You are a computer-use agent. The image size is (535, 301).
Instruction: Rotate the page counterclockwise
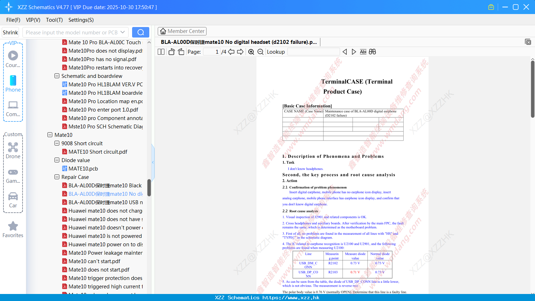pyautogui.click(x=171, y=52)
